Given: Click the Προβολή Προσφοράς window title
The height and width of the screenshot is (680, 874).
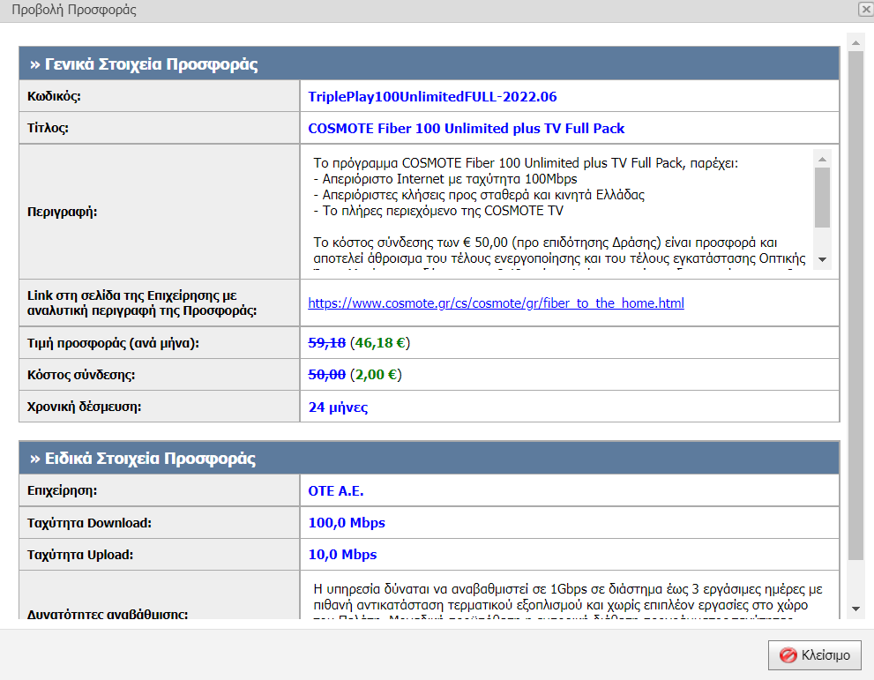Looking at the screenshot, I should click(74, 10).
